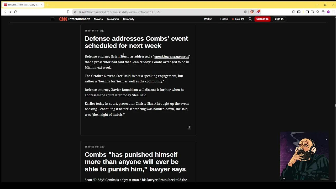Click headline "Combs has punished himself"
The height and width of the screenshot is (189, 336).
[135, 162]
